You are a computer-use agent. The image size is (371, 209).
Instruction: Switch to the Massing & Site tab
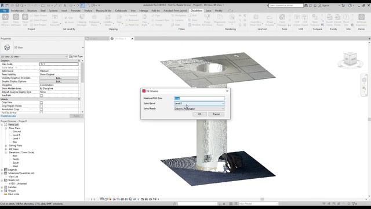pos(104,10)
